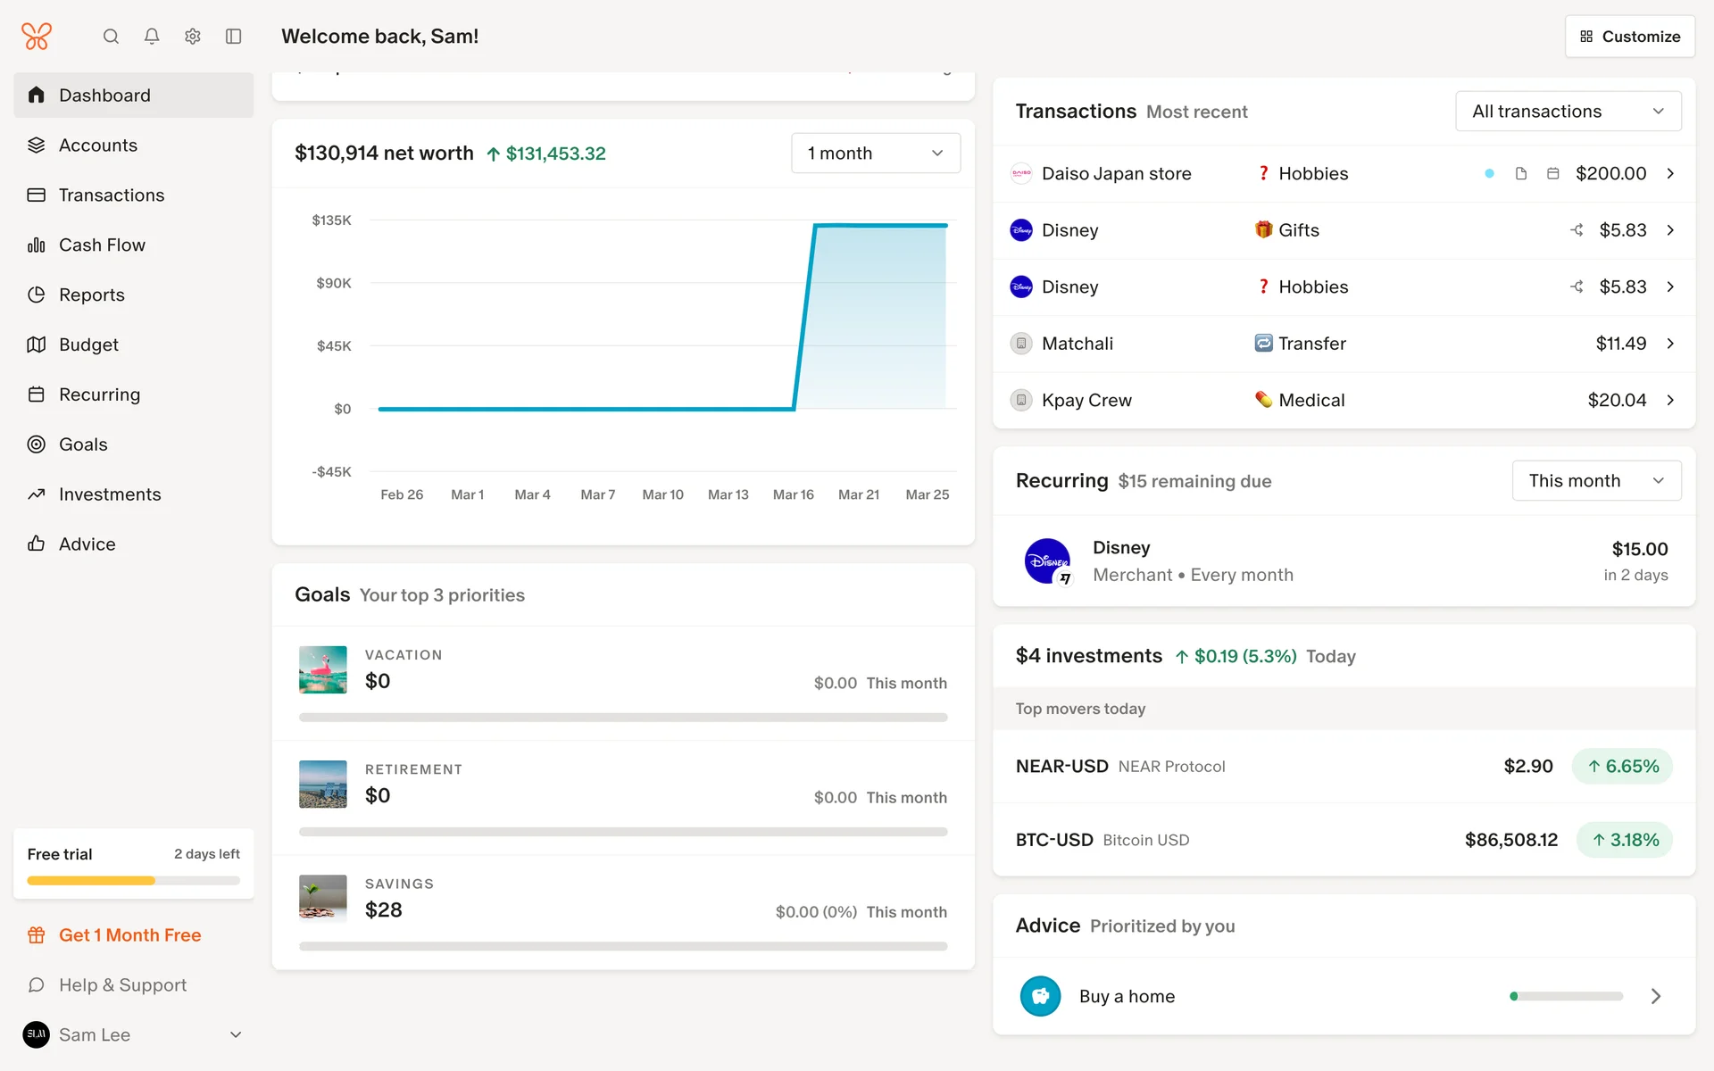The width and height of the screenshot is (1714, 1071).
Task: Click the Buy a home progress bar
Action: [1566, 996]
